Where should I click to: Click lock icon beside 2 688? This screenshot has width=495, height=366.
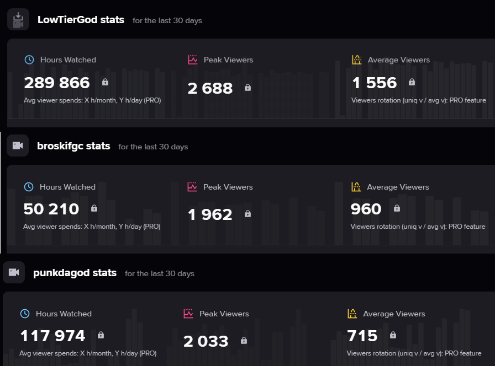tap(248, 88)
